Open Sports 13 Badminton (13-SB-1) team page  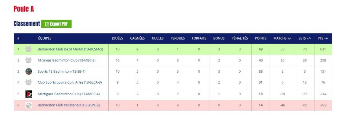tap(61, 71)
